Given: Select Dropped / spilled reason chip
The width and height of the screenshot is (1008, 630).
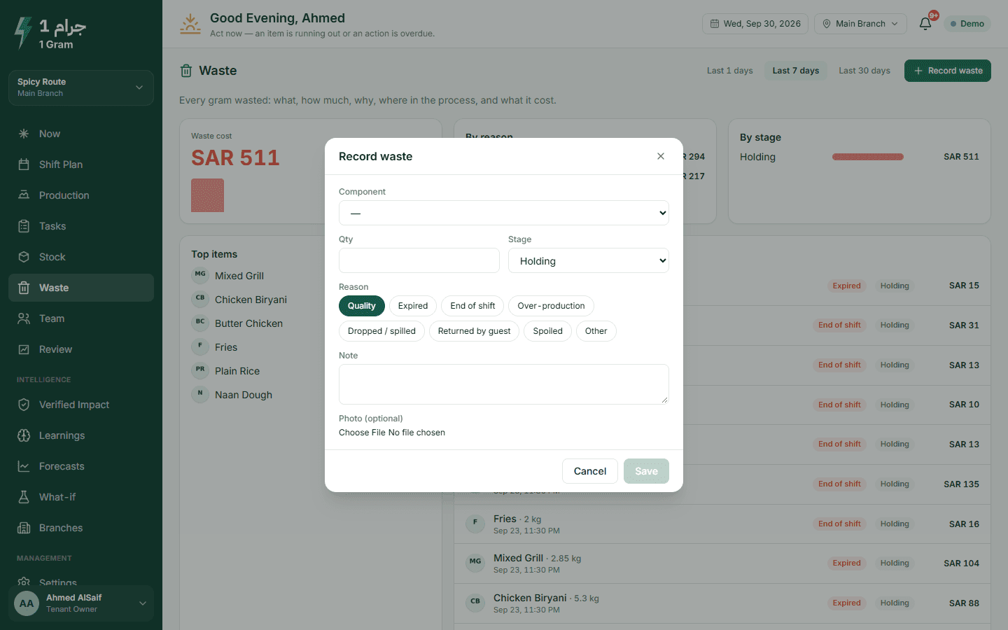Looking at the screenshot, I should click(x=381, y=331).
